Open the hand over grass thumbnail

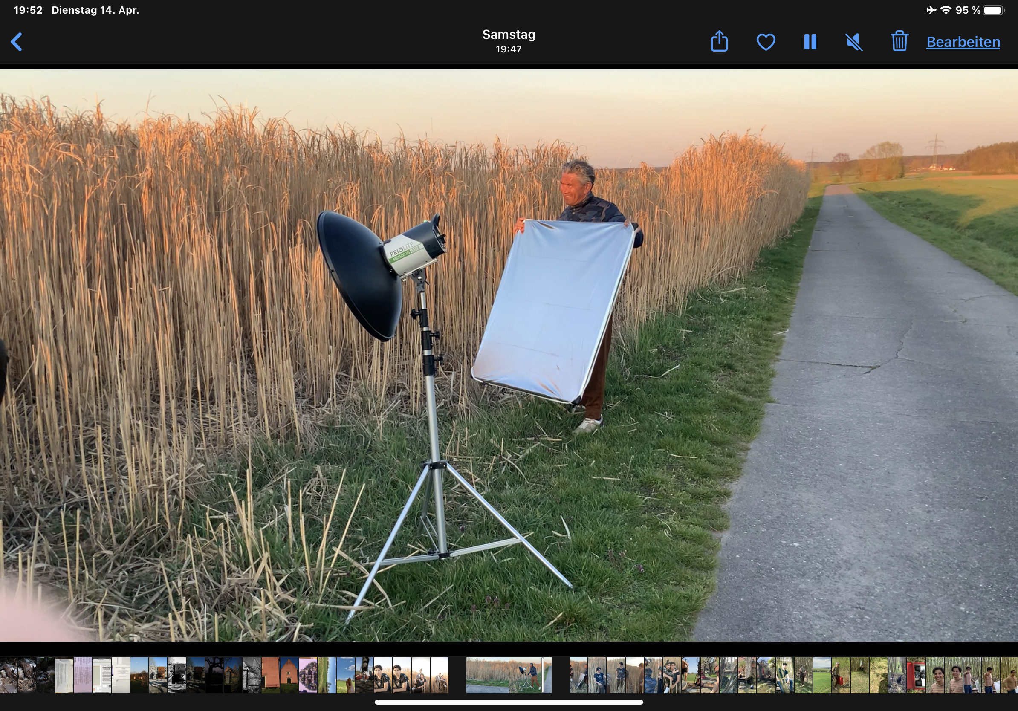coord(345,675)
